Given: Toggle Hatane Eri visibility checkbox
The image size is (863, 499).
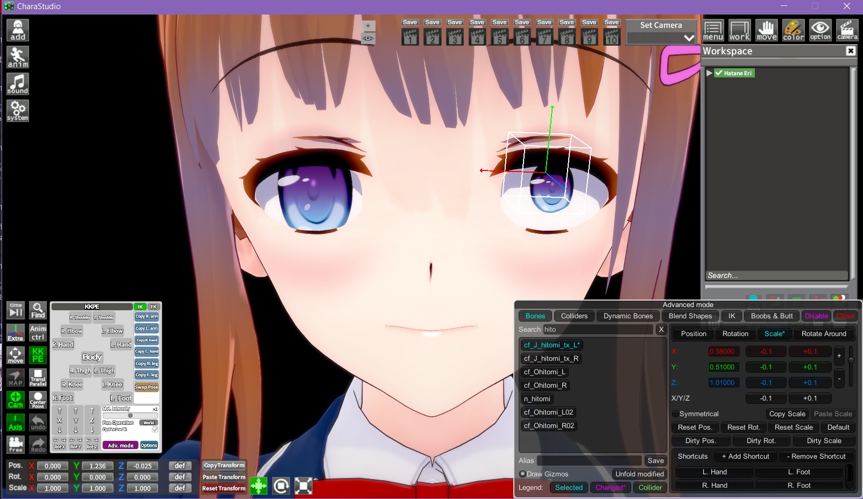Looking at the screenshot, I should tap(718, 73).
